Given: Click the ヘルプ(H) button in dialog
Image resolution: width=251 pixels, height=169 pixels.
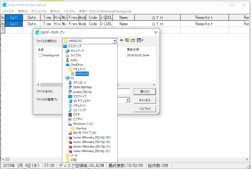Looking at the screenshot, I should (145, 109).
